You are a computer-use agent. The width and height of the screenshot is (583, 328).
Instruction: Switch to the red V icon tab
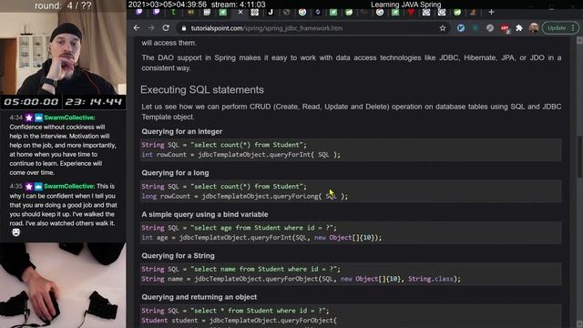coord(411,12)
